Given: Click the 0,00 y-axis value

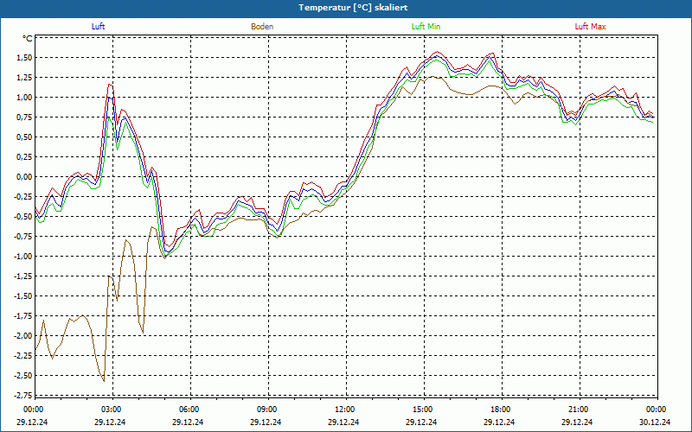Looking at the screenshot, I should 24,177.
